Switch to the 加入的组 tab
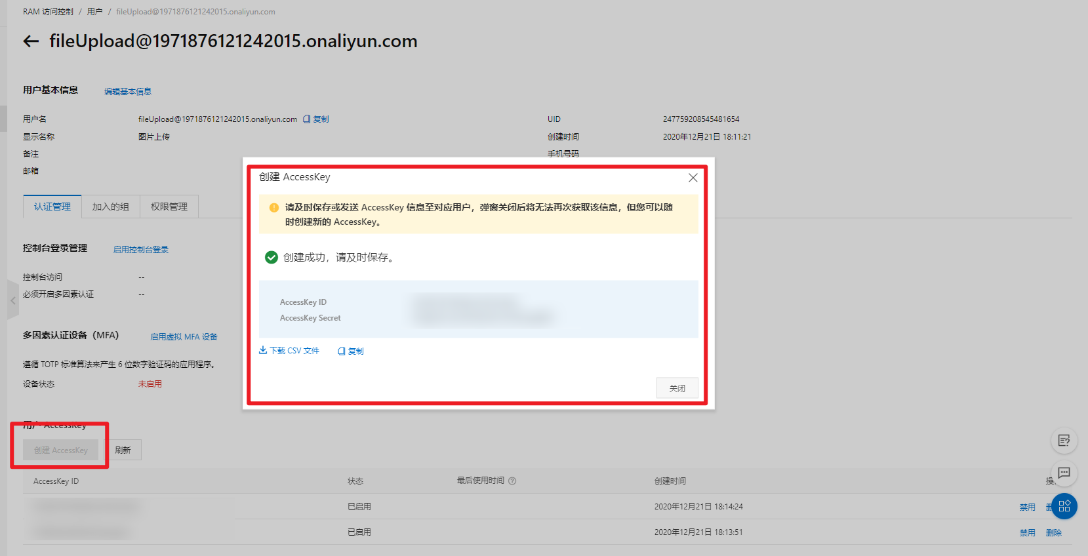1088x556 pixels. (111, 207)
